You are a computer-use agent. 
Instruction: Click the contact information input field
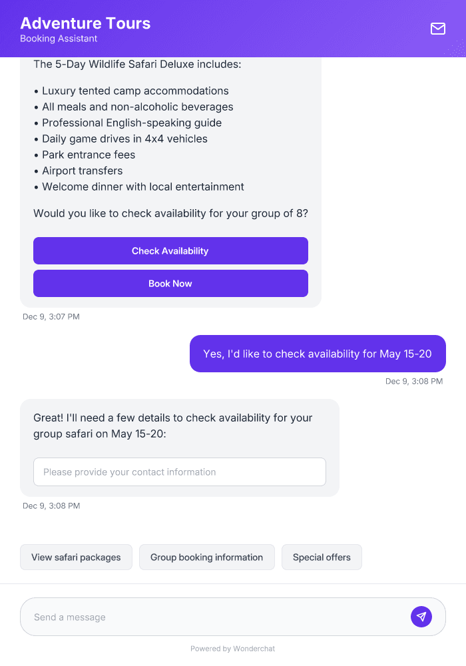click(180, 472)
